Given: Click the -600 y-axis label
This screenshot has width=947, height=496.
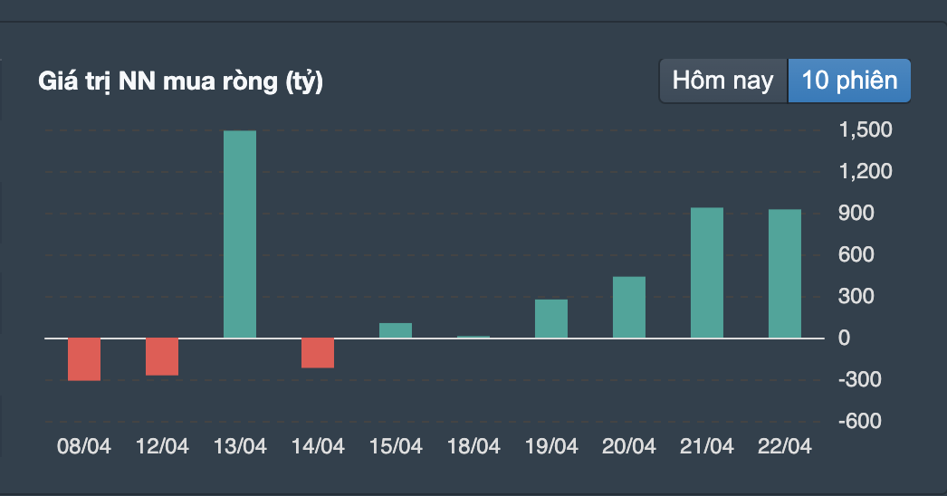Looking at the screenshot, I should click(x=861, y=421).
